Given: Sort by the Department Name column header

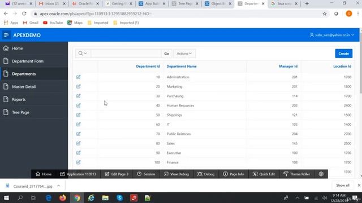Looking at the screenshot, I should pos(182,67).
